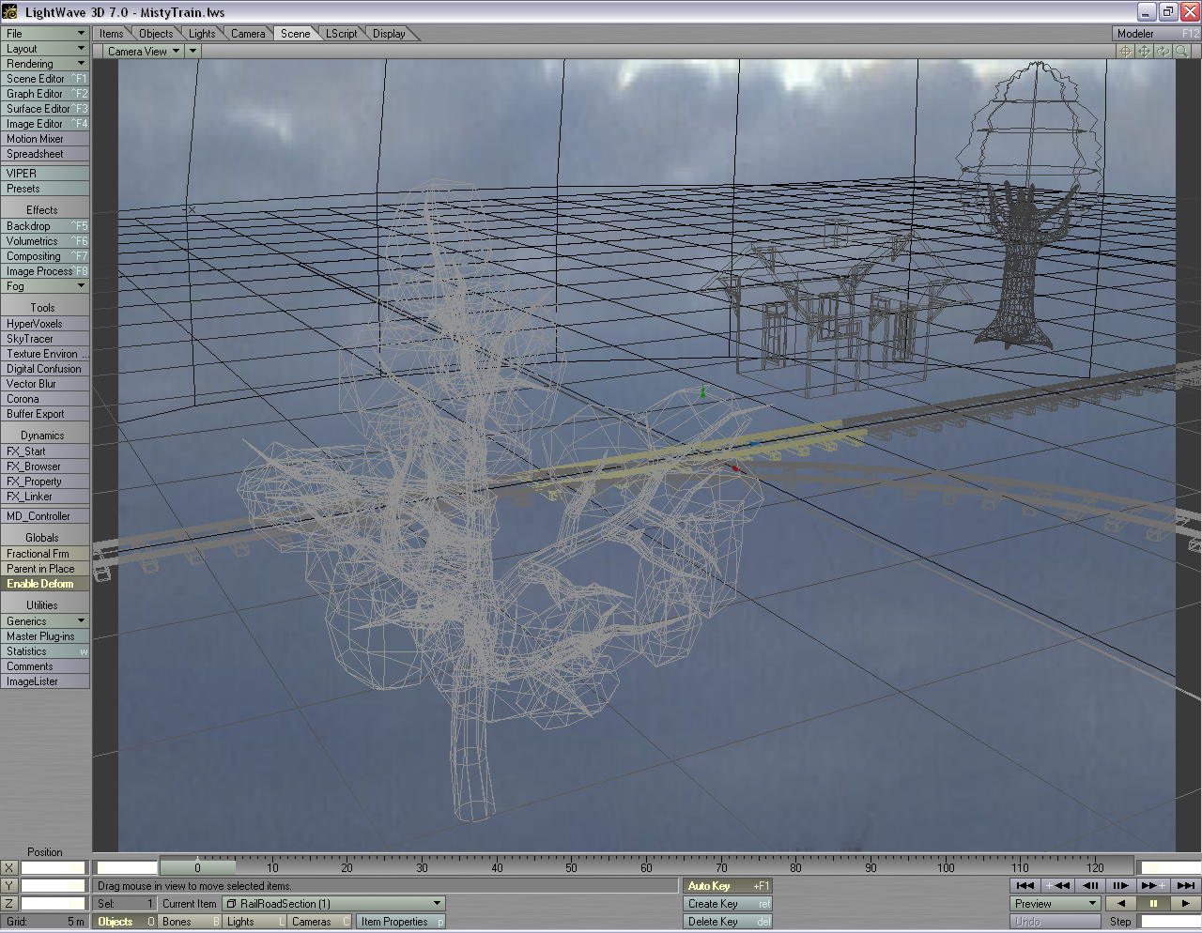This screenshot has height=933, width=1202.
Task: Open the Motion Mixer
Action: (x=44, y=139)
